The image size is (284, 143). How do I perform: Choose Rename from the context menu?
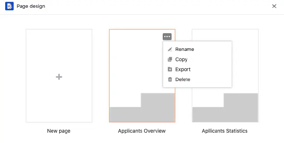tap(197, 49)
